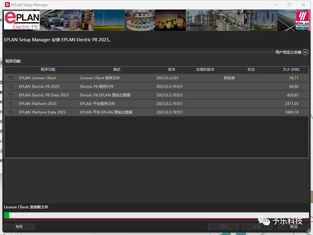Toggle the EPLAN Electric P8 2023 checkbox
313x235 pixels.
tap(11, 87)
